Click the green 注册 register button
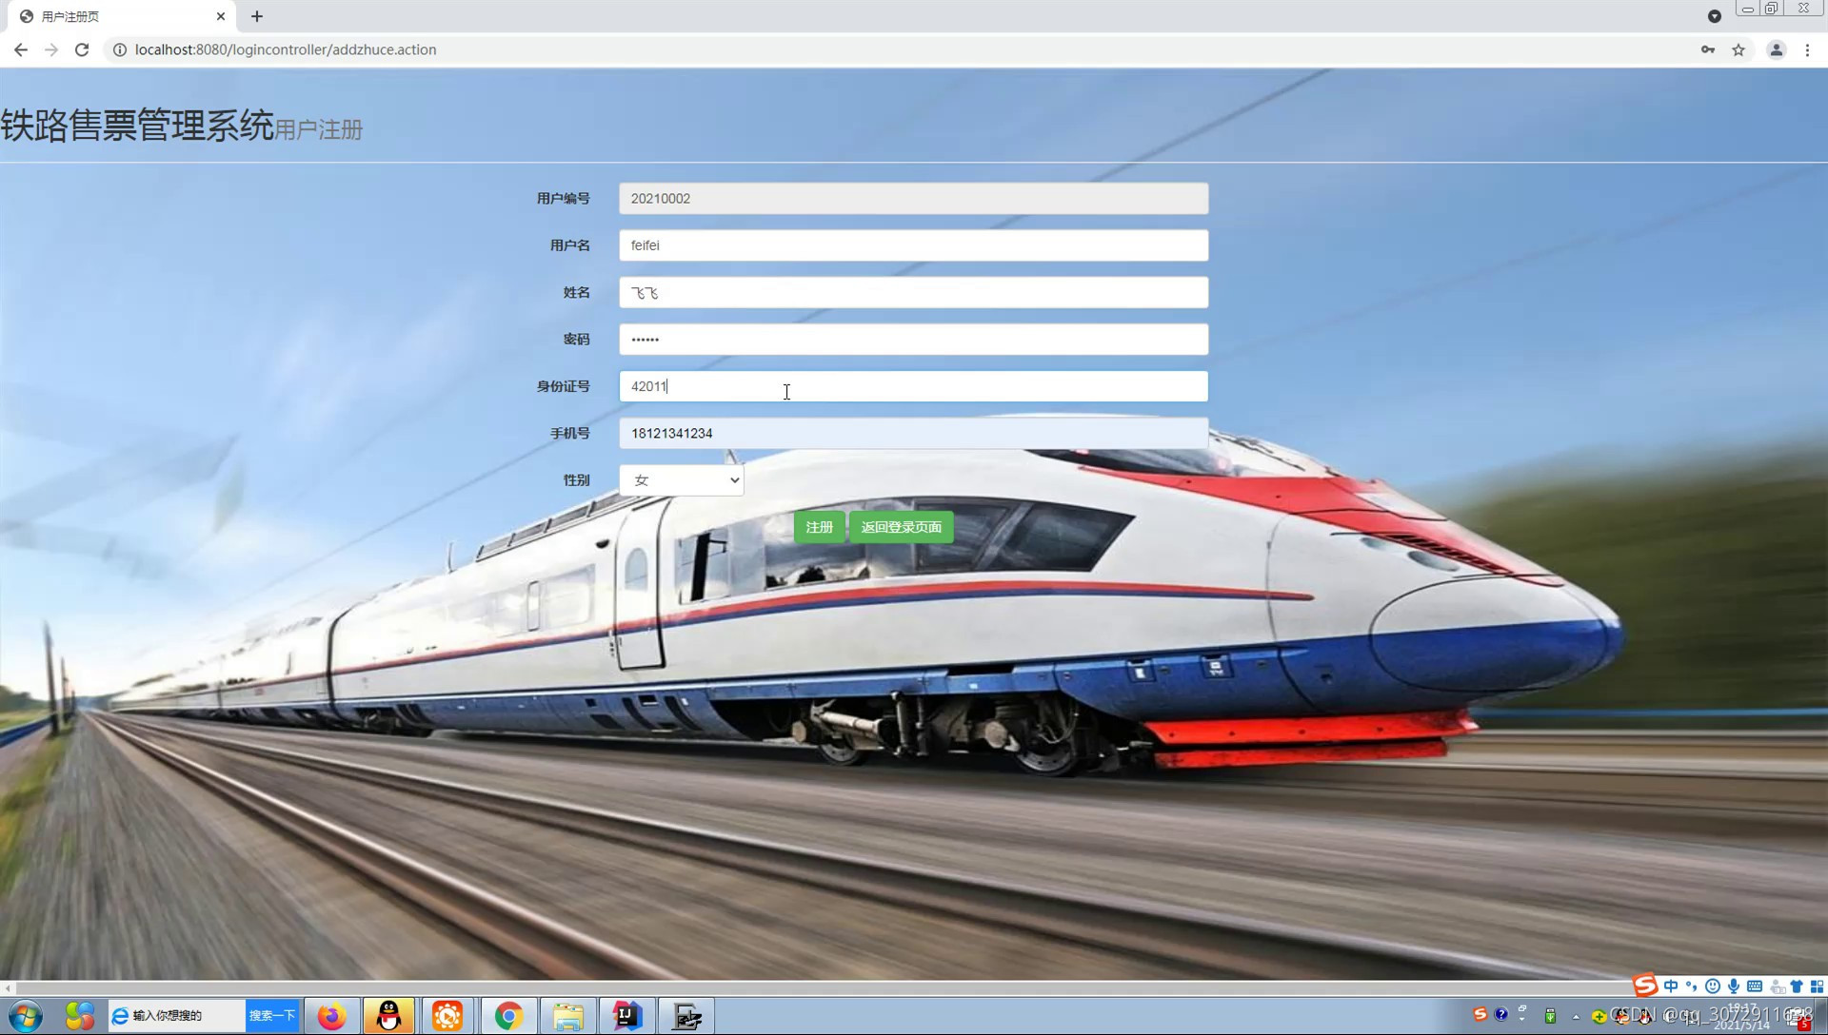This screenshot has height=1035, width=1828. pyautogui.click(x=819, y=527)
